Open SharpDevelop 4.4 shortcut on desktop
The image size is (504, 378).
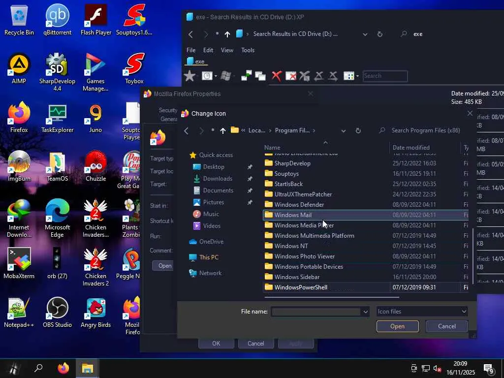[57, 71]
